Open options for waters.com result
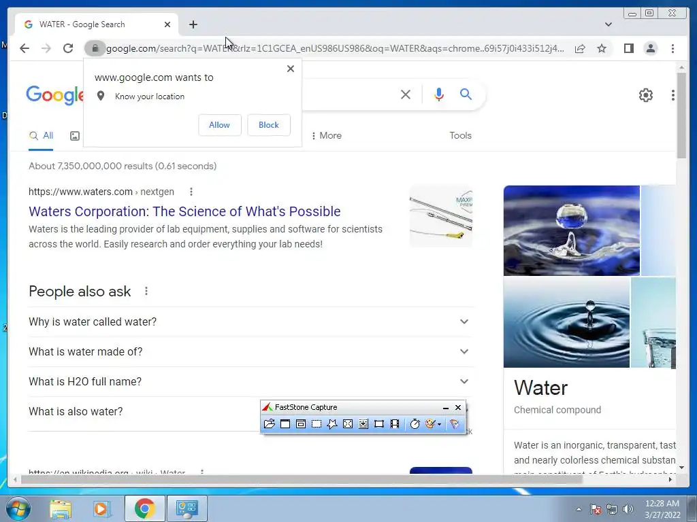697x522 pixels. coord(191,192)
